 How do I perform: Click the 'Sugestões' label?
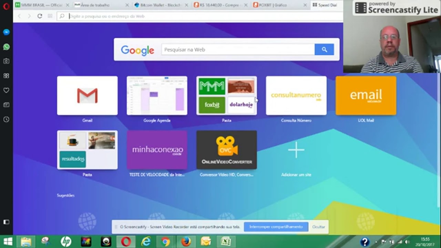[x=65, y=195]
